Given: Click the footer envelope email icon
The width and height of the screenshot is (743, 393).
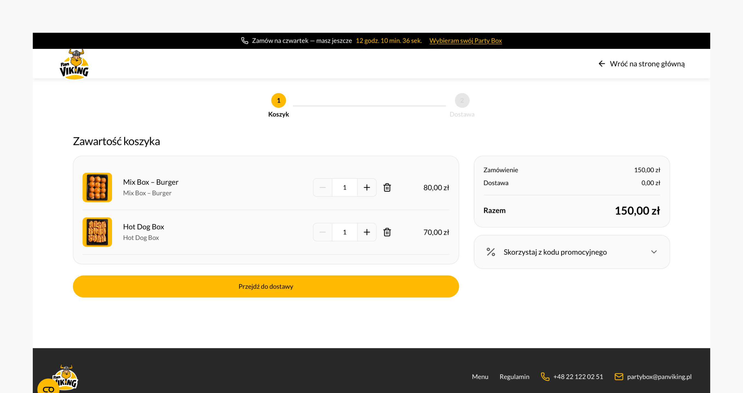Looking at the screenshot, I should pos(619,377).
